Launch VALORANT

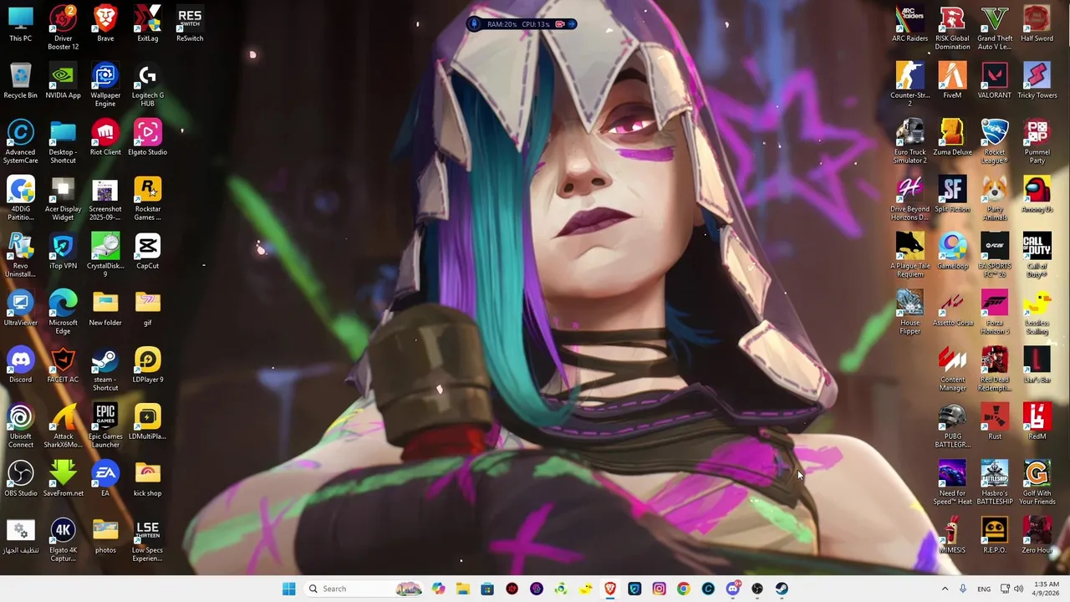(x=995, y=81)
